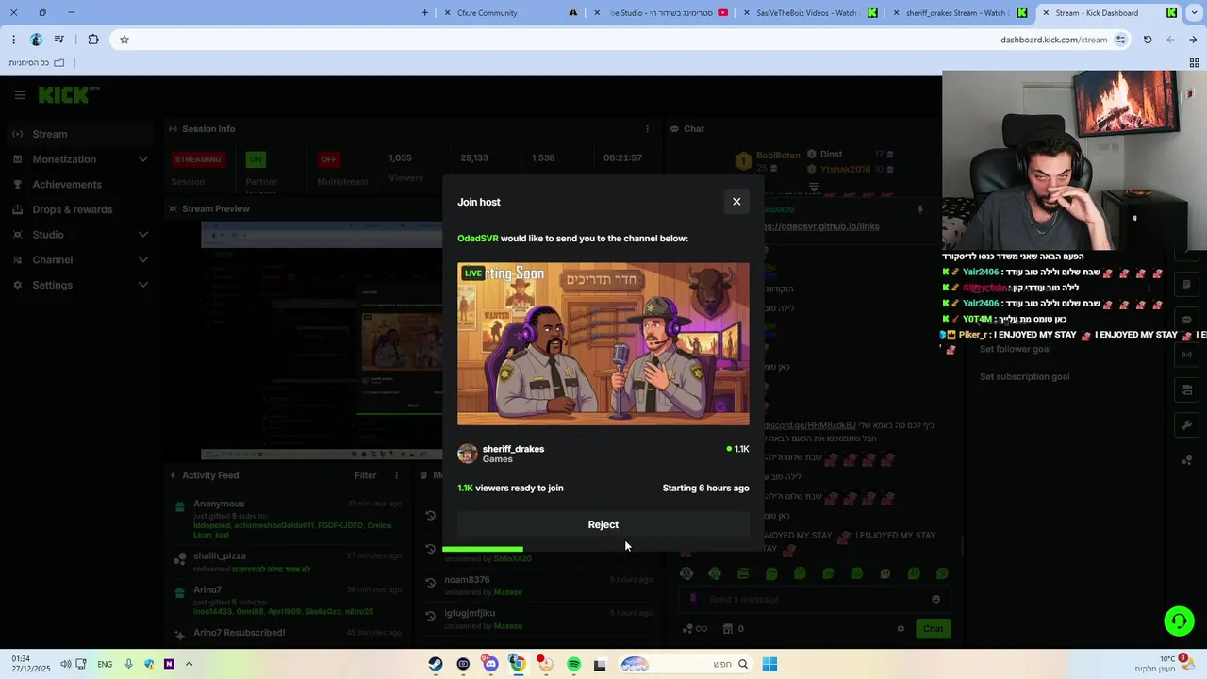1207x679 pixels.
Task: Click the OdedSVR username link
Action: 477,239
